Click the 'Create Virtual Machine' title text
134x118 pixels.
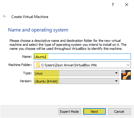click(30, 17)
